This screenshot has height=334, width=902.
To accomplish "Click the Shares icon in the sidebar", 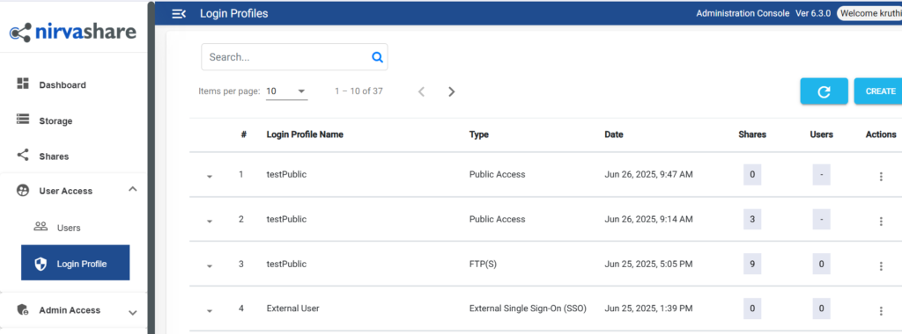I will pos(23,155).
